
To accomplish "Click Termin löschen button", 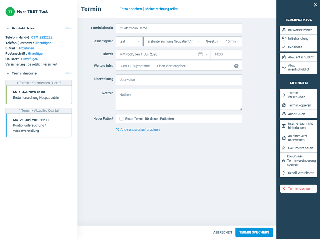I will click(x=299, y=189).
